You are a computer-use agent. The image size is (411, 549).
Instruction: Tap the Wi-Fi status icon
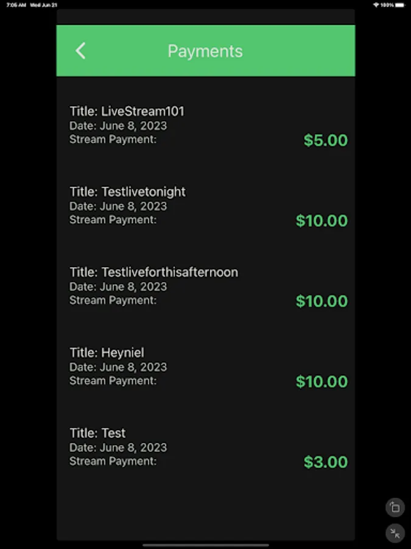(376, 5)
